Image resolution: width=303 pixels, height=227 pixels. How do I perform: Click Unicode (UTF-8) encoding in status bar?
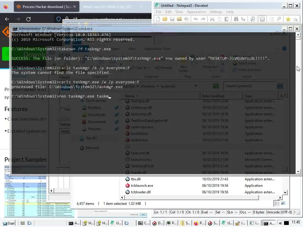point(279,212)
